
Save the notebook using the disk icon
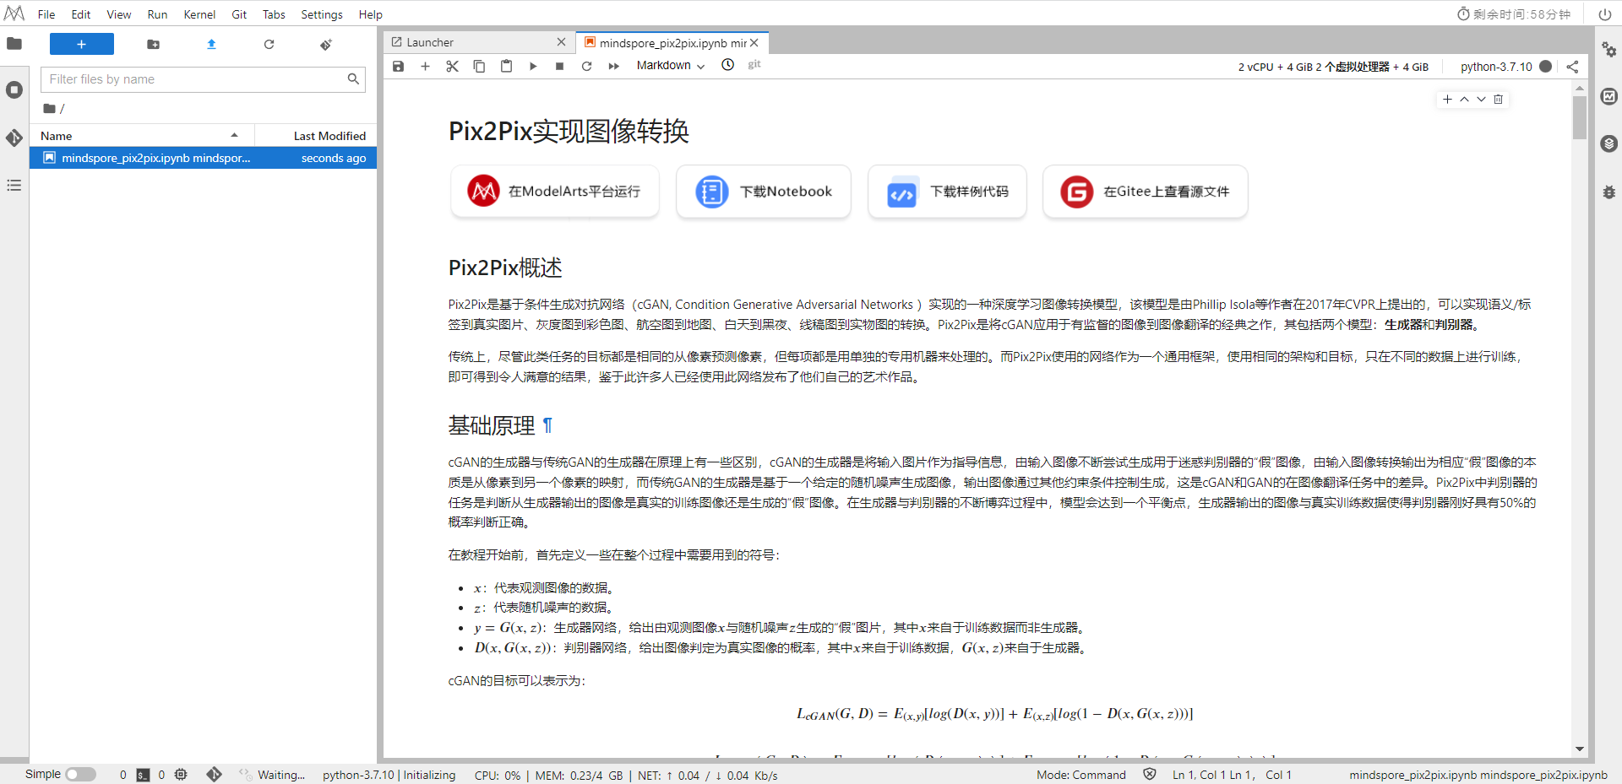pos(398,66)
